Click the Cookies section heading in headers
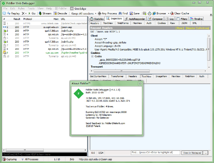Viewport: 214px width, 163px height. pyautogui.click(x=96, y=53)
